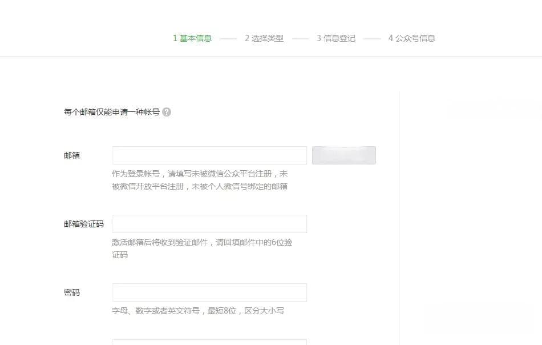
Task: Click the 邮箱 field label
Action: tap(72, 155)
